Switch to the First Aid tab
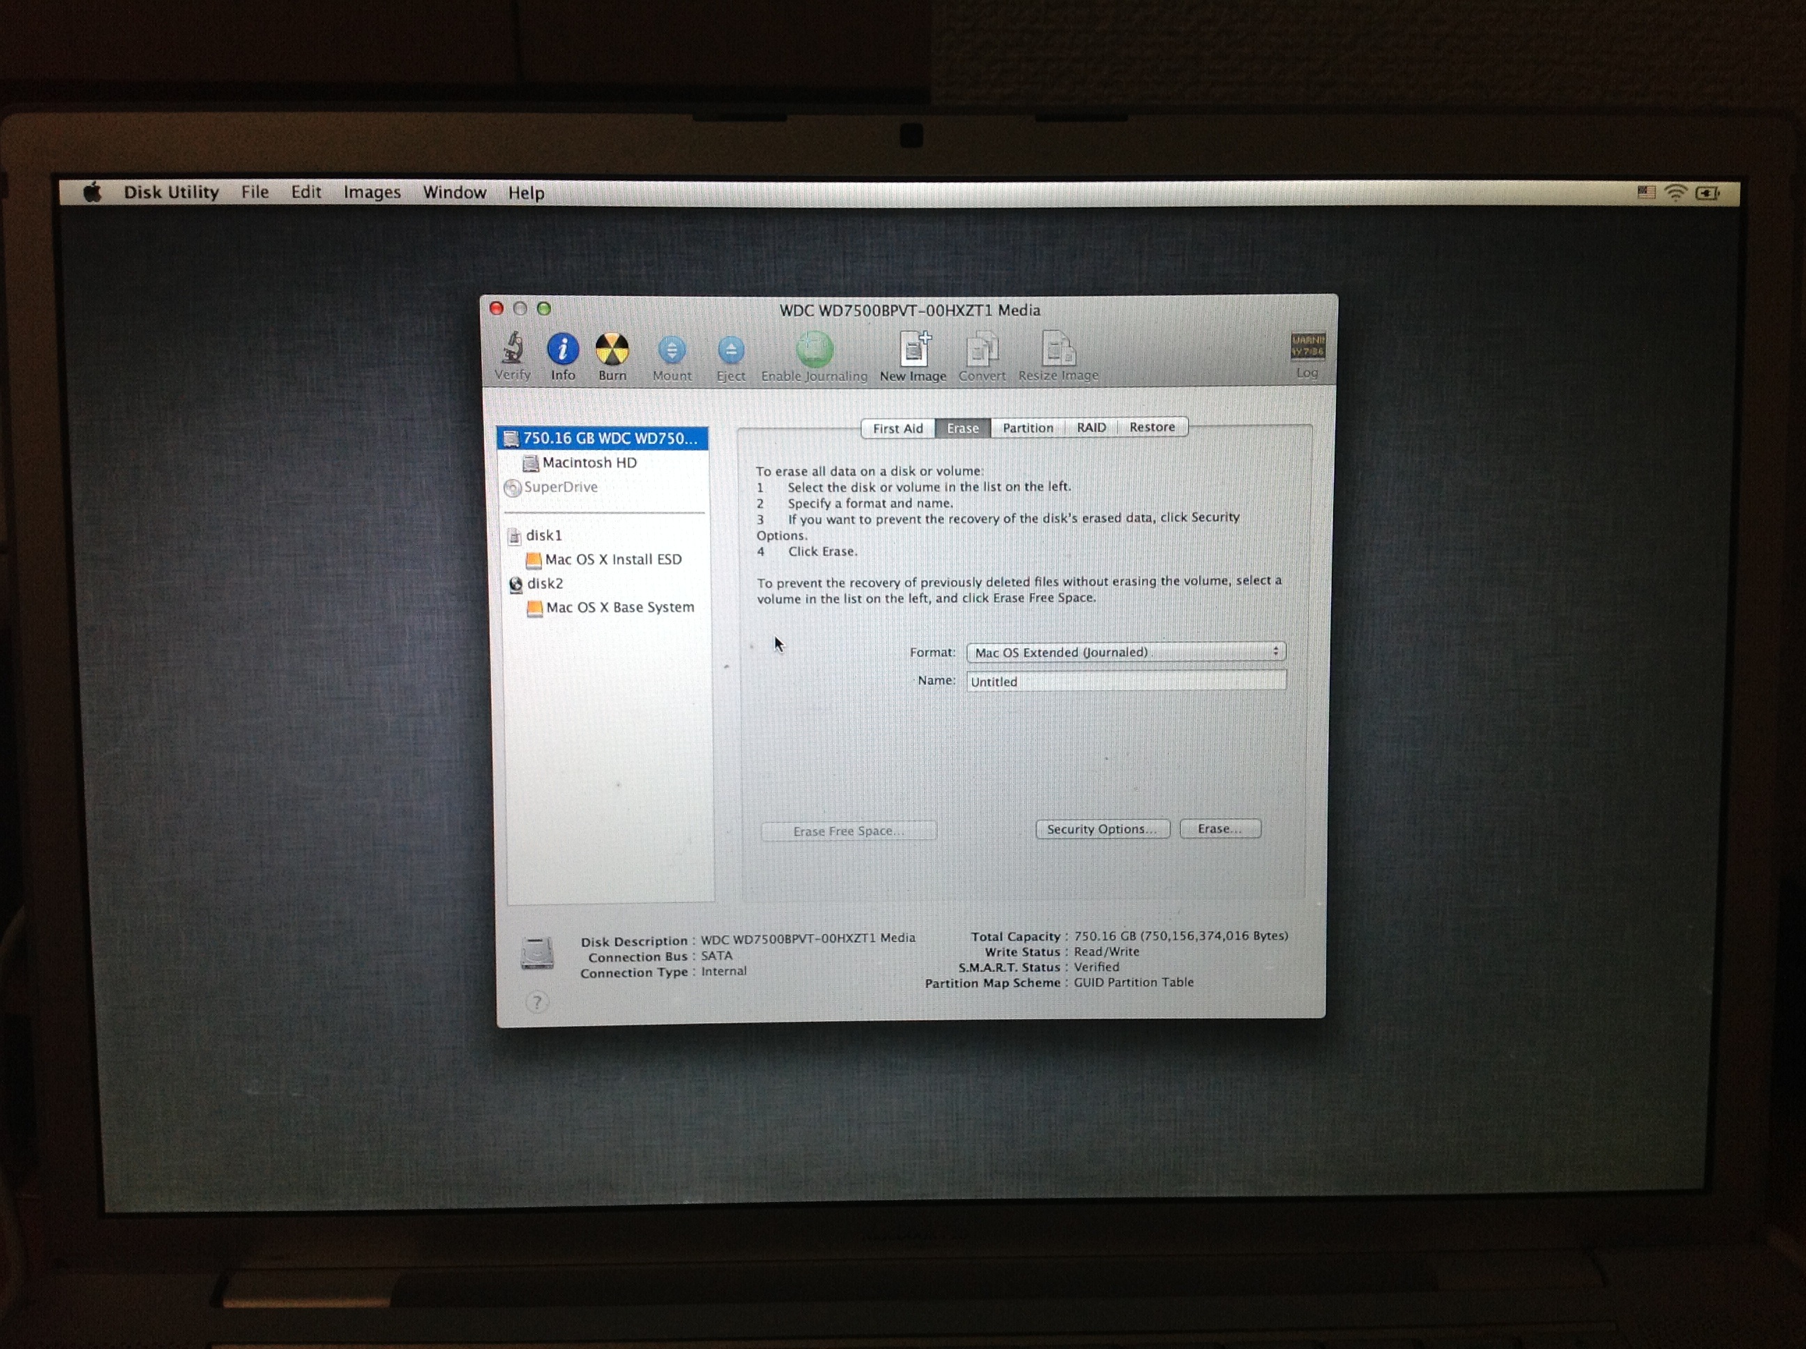The width and height of the screenshot is (1806, 1349). click(x=897, y=428)
